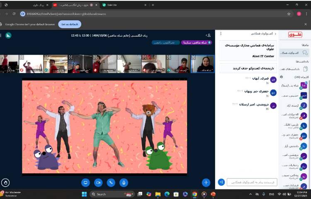Open connection status chart icon
This screenshot has width=311, height=199.
8,35
